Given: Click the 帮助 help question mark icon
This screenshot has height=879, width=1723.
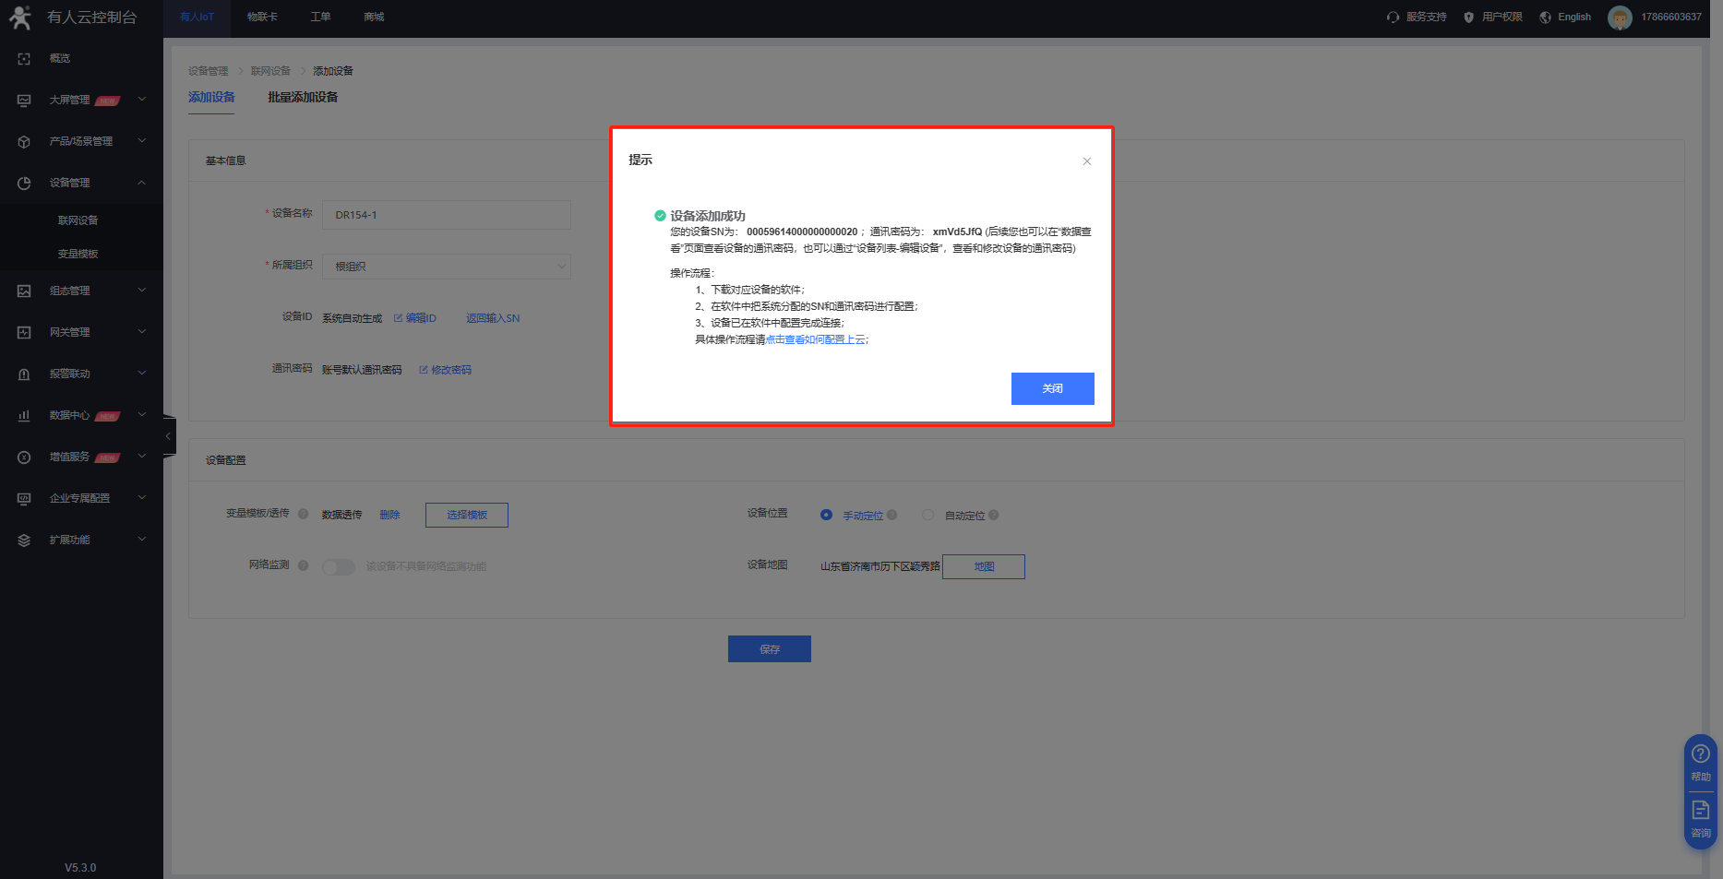Looking at the screenshot, I should (x=1700, y=754).
